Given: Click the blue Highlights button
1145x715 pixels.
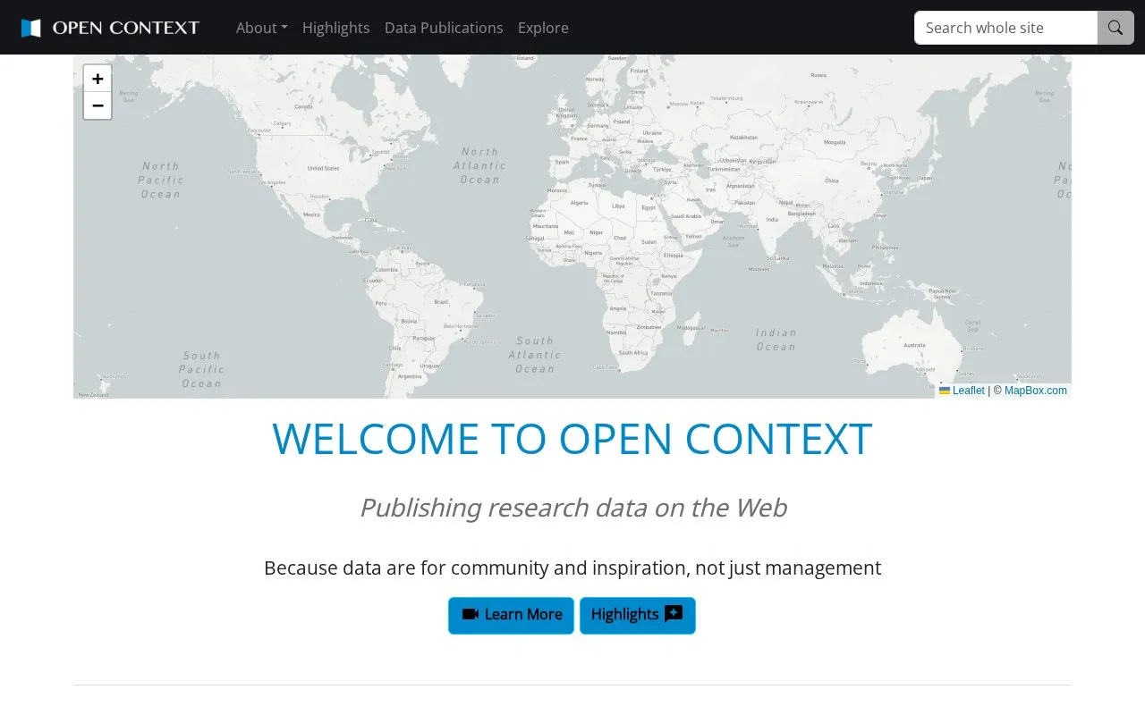Looking at the screenshot, I should click(x=638, y=615).
